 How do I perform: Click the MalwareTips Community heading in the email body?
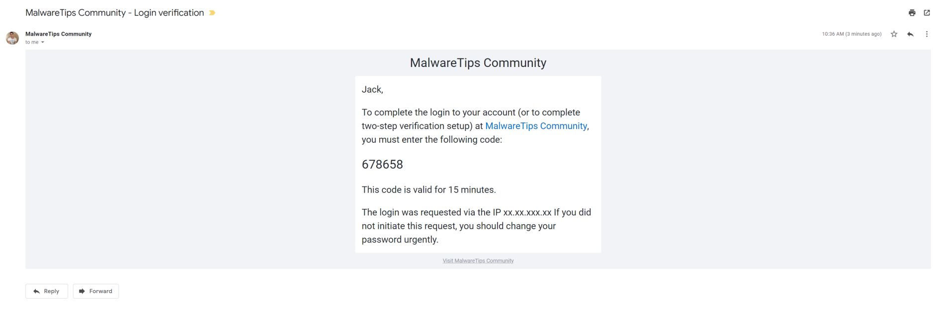coord(478,63)
